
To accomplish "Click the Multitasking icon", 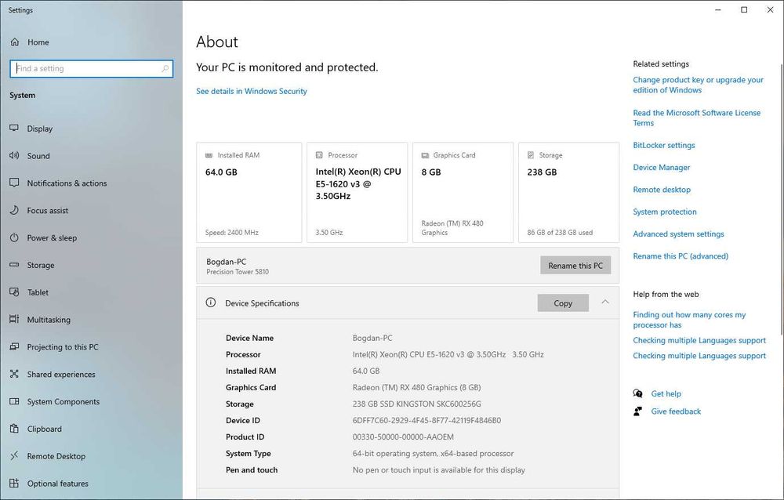I will (x=14, y=319).
